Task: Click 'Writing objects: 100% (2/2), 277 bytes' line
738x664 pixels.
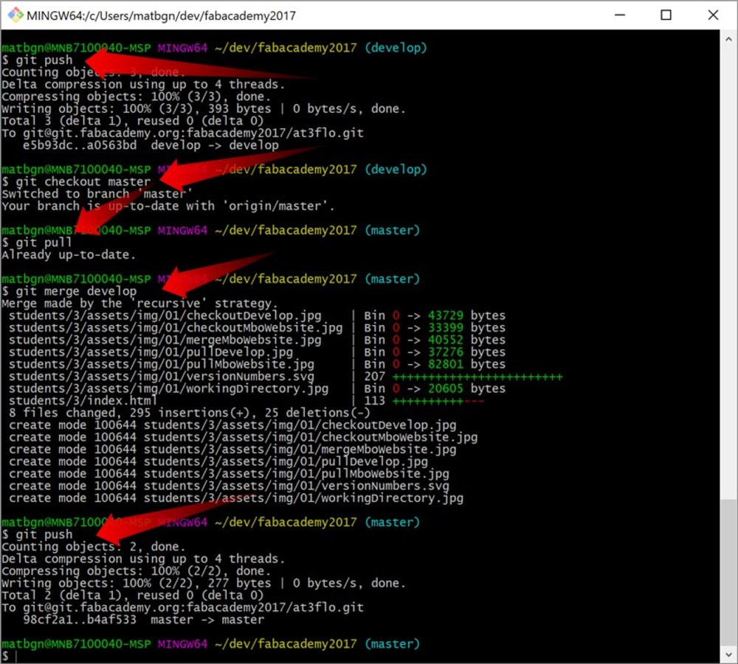Action: pyautogui.click(x=204, y=583)
